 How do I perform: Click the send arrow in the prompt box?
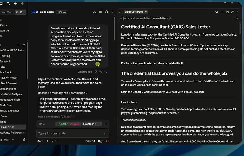(x=105, y=134)
